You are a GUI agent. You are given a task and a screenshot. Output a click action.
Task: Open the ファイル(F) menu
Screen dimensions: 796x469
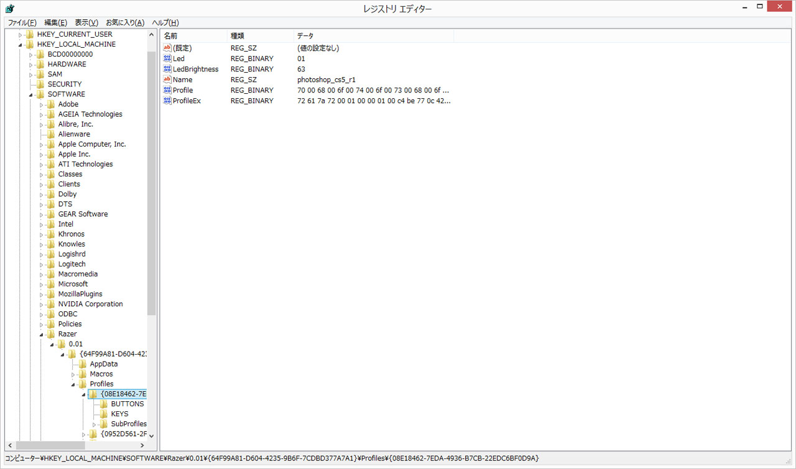pyautogui.click(x=22, y=22)
